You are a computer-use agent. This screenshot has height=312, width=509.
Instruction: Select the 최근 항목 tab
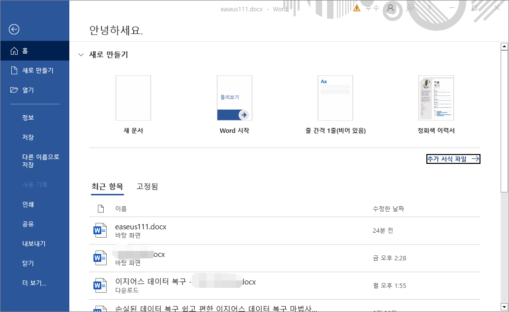pyautogui.click(x=107, y=187)
